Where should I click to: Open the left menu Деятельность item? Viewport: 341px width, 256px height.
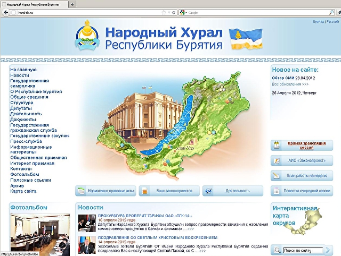click(x=26, y=114)
